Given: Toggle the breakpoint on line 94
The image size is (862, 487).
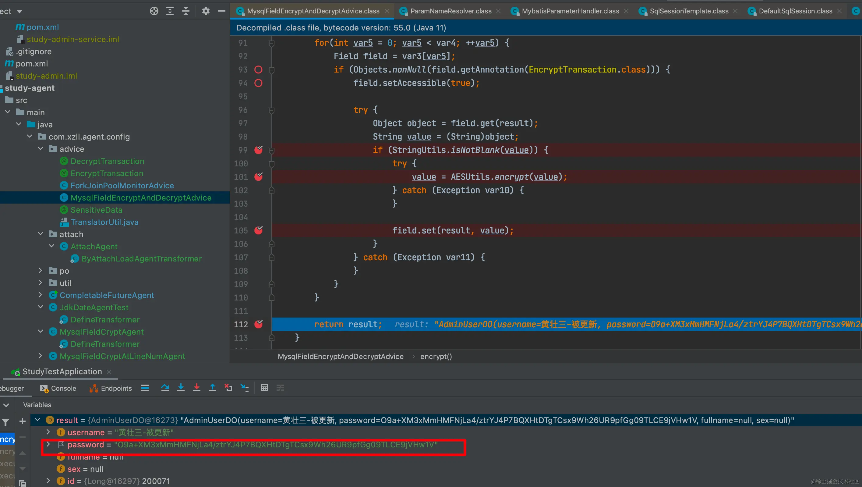Looking at the screenshot, I should [258, 83].
